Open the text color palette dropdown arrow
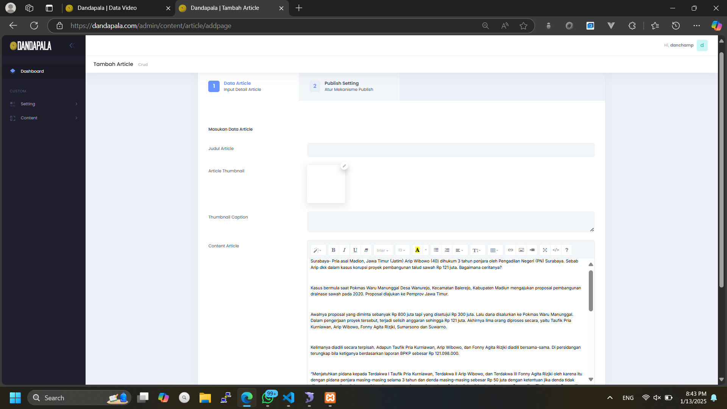This screenshot has height=409, width=727. point(426,250)
